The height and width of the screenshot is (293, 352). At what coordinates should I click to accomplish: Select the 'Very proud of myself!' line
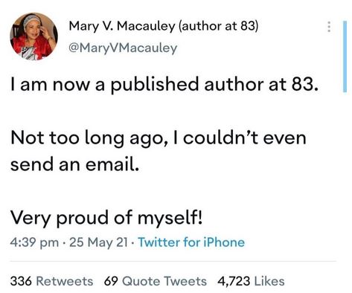[x=106, y=218]
